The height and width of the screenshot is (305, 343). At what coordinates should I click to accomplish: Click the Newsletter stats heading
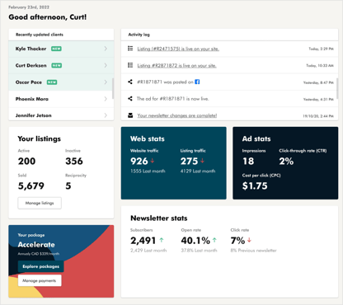(159, 218)
